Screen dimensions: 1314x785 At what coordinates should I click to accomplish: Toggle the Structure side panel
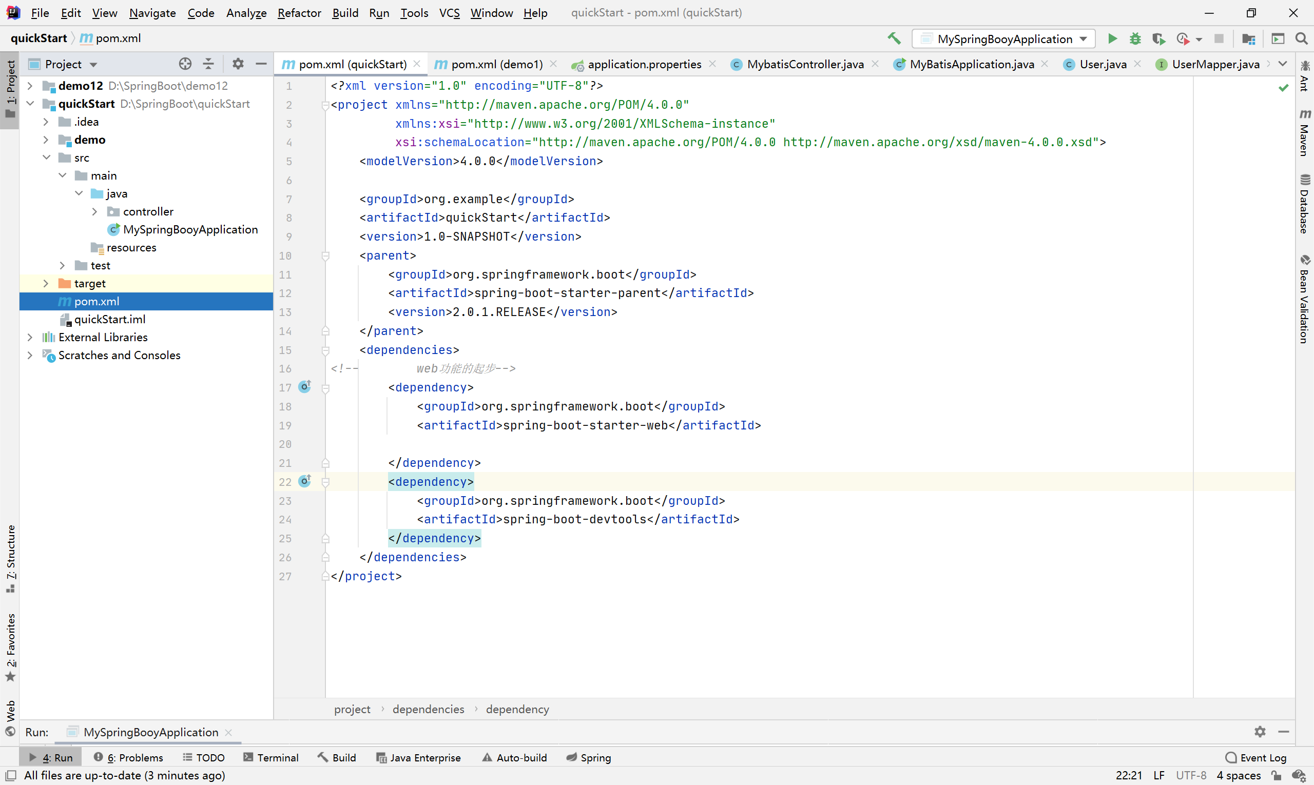click(x=10, y=559)
